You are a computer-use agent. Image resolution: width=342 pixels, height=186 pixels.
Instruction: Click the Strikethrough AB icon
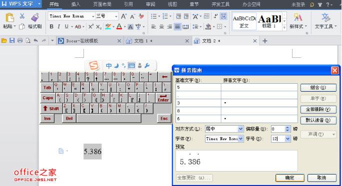[x=78, y=26]
